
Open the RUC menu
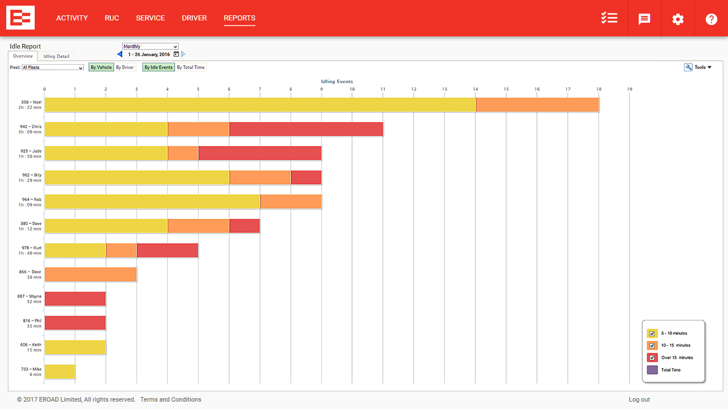pyautogui.click(x=112, y=18)
